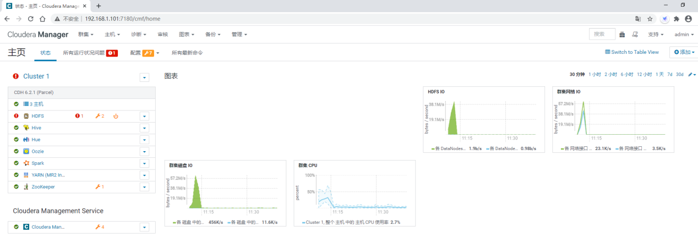Open the ZooKeeper row actions dropdown
698x243 pixels.
145,187
